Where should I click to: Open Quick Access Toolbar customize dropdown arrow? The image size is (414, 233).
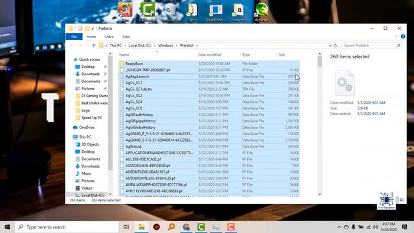(x=93, y=28)
